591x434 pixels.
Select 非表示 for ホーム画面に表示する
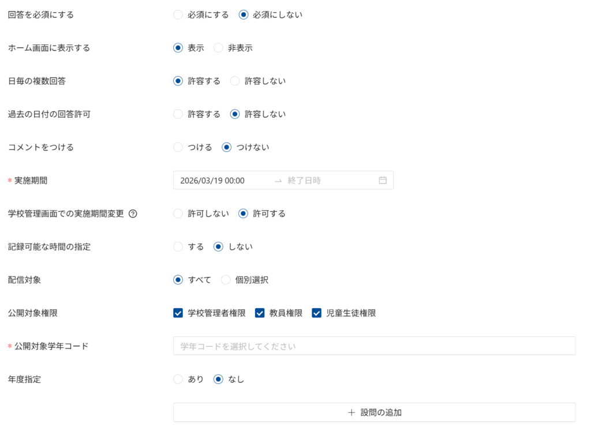pyautogui.click(x=219, y=48)
